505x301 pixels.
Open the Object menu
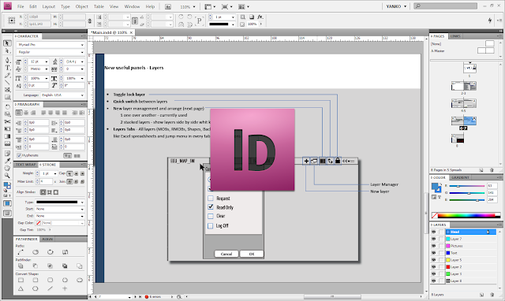[x=82, y=6]
